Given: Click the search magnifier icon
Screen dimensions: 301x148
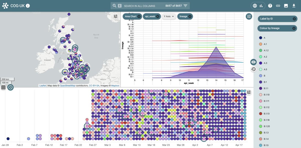Looking at the screenshot, I should (114, 6).
